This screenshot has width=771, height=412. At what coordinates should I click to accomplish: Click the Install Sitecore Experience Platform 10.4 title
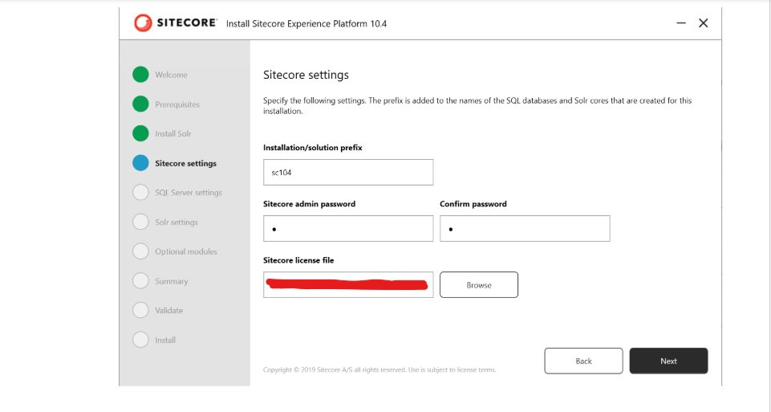(x=306, y=23)
